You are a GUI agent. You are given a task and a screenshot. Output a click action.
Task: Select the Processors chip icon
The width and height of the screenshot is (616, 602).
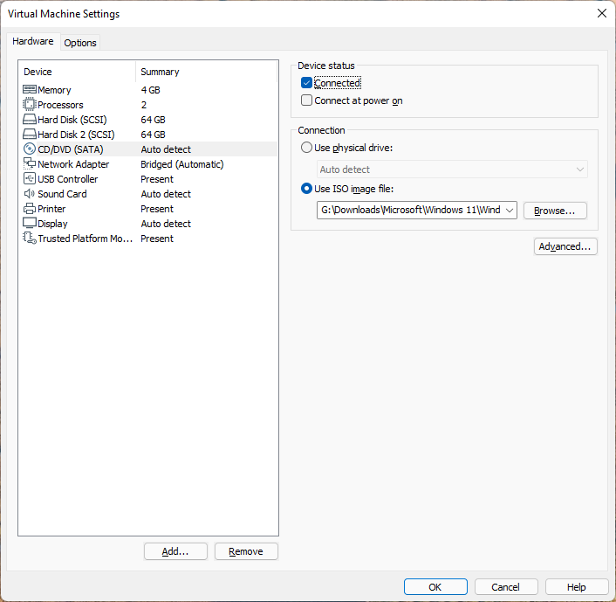(x=30, y=105)
